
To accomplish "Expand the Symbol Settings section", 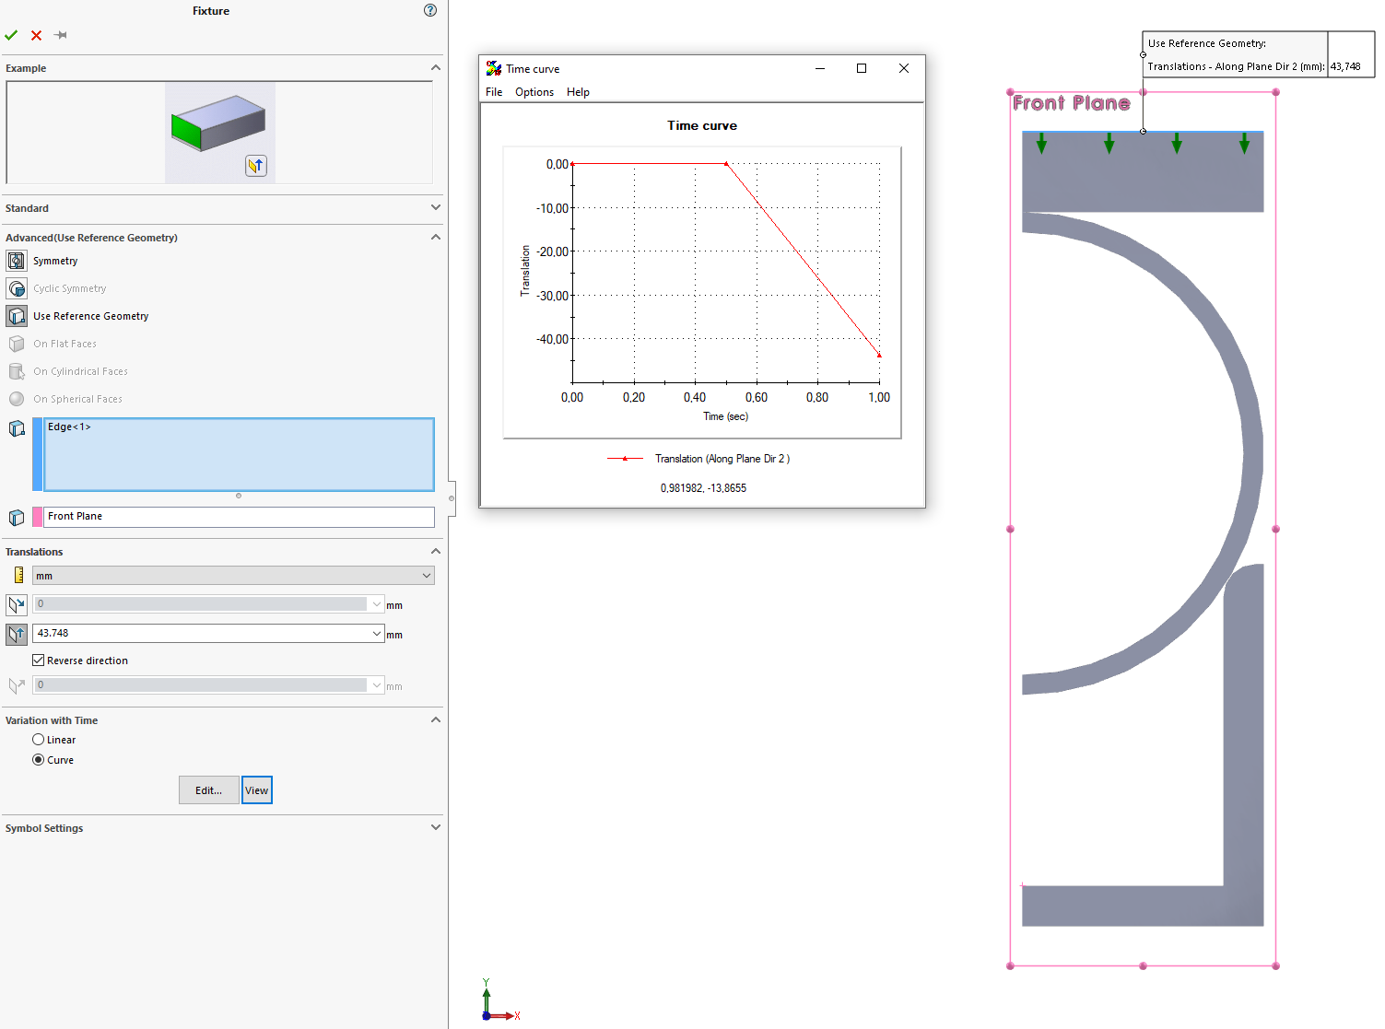I will pos(435,828).
